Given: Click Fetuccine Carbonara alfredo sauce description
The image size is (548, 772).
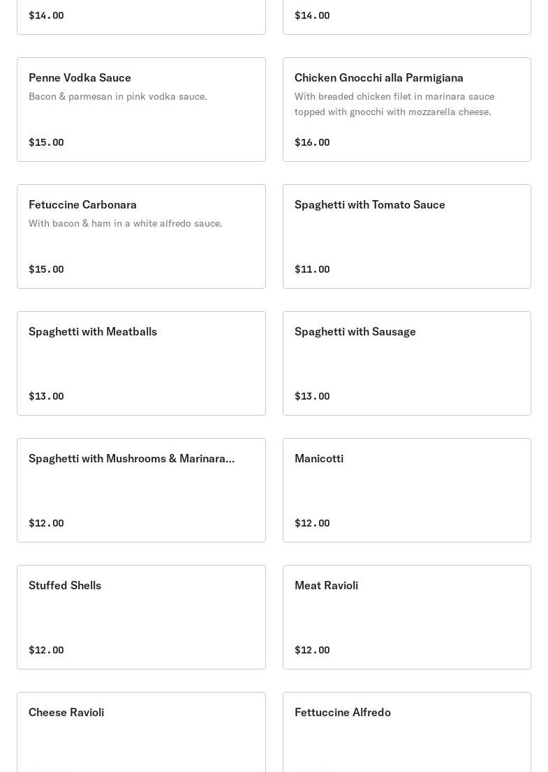Looking at the screenshot, I should pos(125,223).
